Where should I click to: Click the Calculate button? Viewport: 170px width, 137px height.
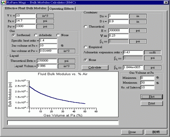tap(95, 67)
